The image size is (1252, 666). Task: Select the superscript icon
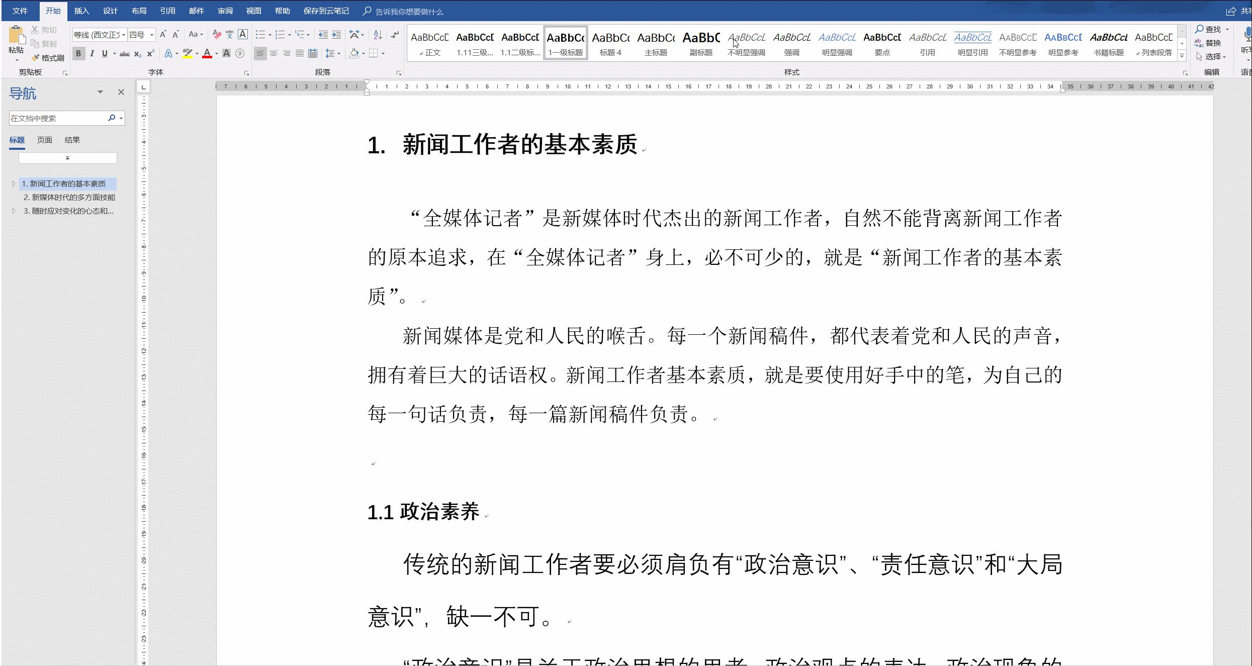pyautogui.click(x=149, y=53)
